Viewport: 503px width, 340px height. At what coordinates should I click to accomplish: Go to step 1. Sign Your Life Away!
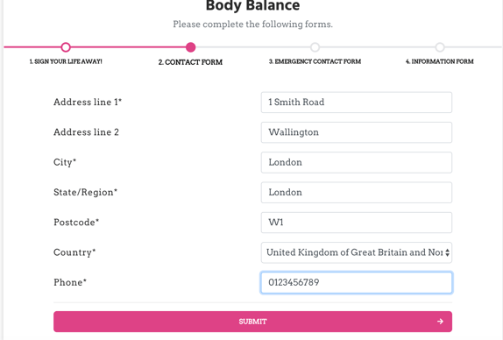coord(66,61)
